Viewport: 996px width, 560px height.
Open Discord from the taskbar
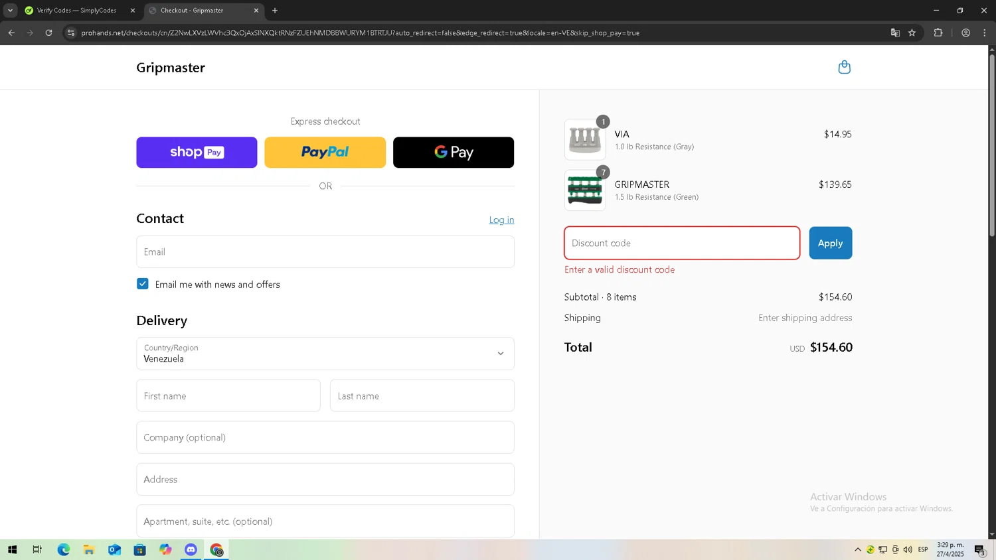191,549
